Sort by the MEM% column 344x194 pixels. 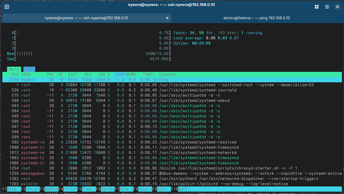click(131, 74)
